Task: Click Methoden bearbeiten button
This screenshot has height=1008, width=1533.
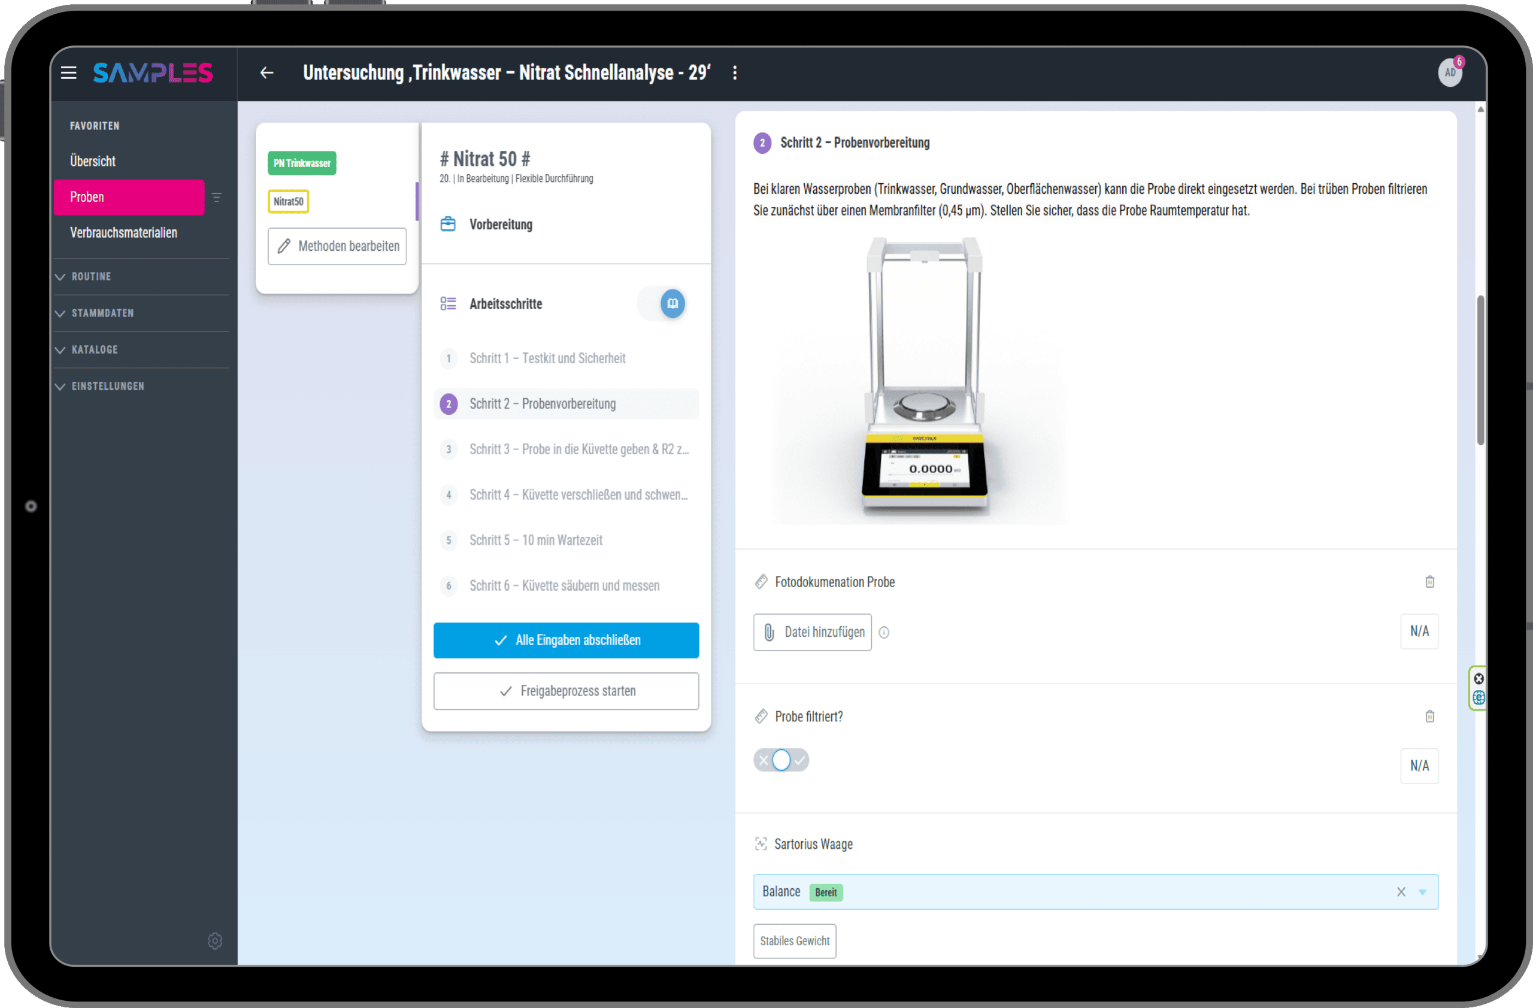Action: 337,246
